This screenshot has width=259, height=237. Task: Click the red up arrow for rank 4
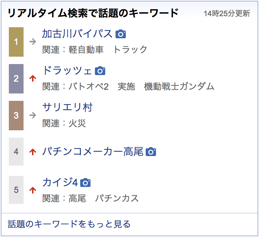33,152
